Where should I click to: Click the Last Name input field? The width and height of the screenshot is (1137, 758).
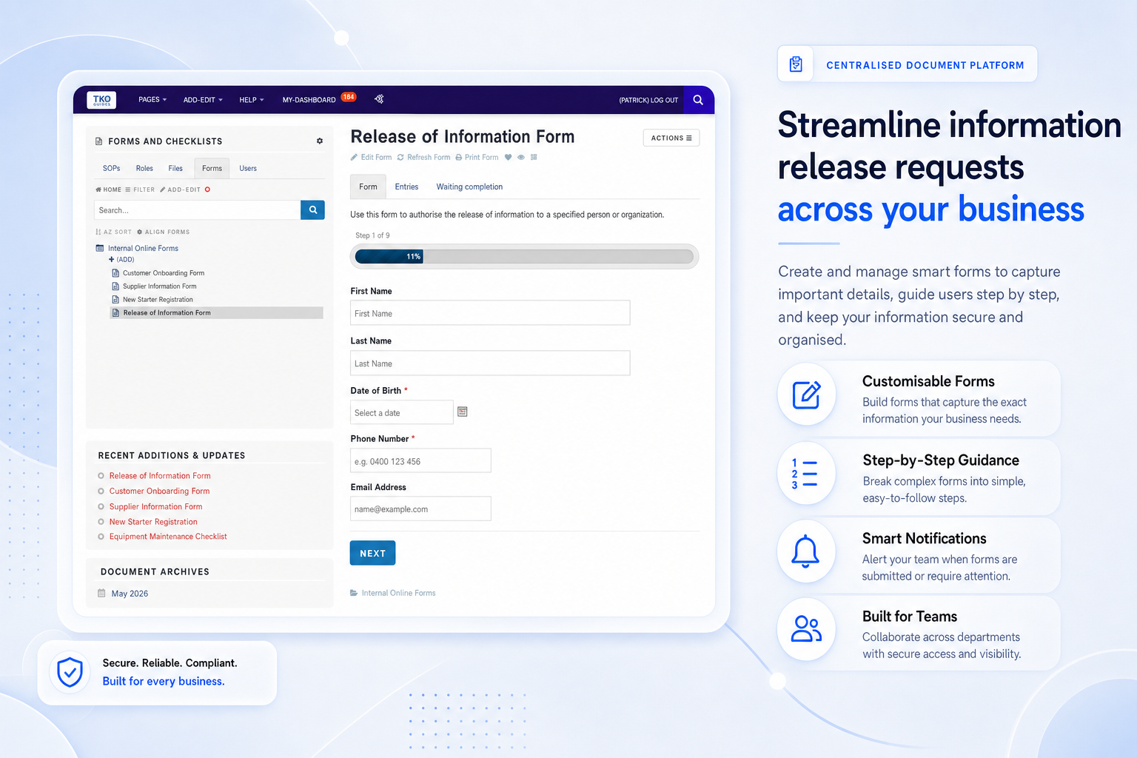(x=490, y=363)
